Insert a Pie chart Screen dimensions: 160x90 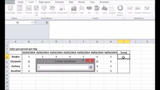[x=89, y=10]
